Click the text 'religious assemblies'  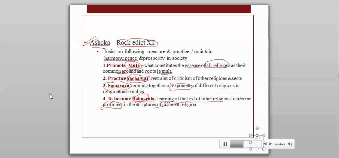coord(123,91)
